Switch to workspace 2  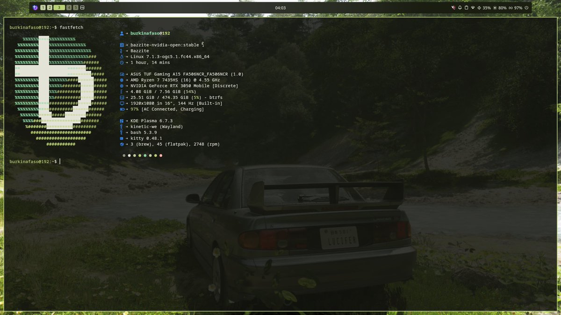[50, 7]
